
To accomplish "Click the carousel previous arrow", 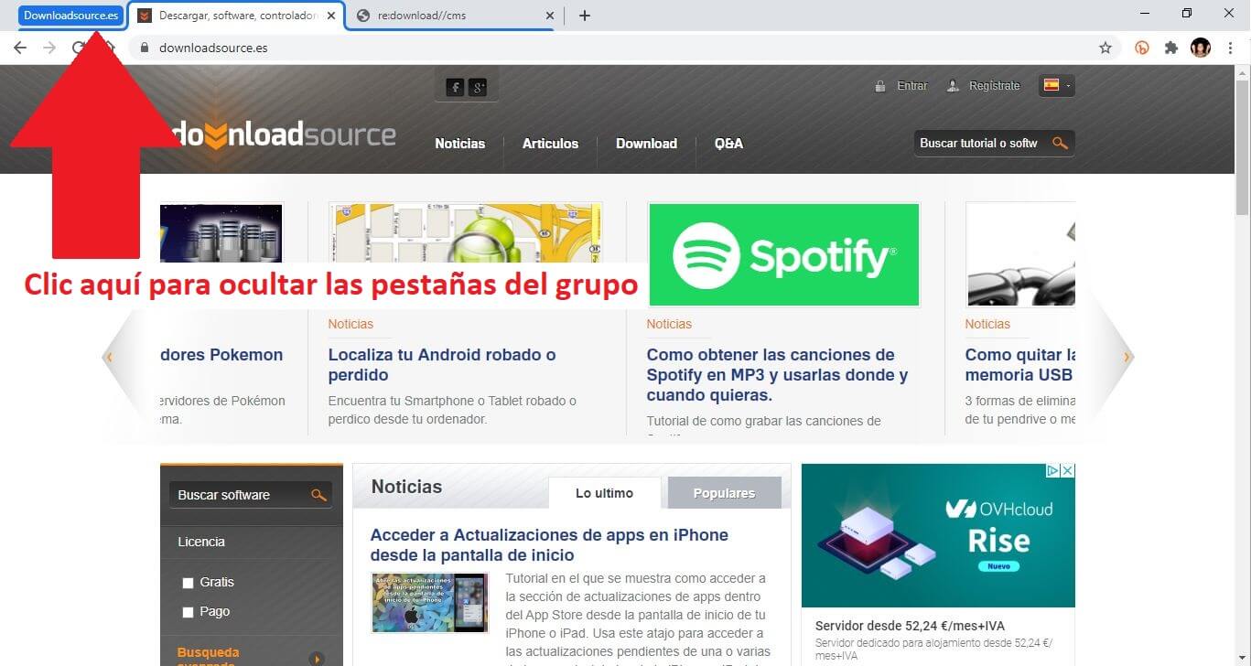I will [110, 357].
